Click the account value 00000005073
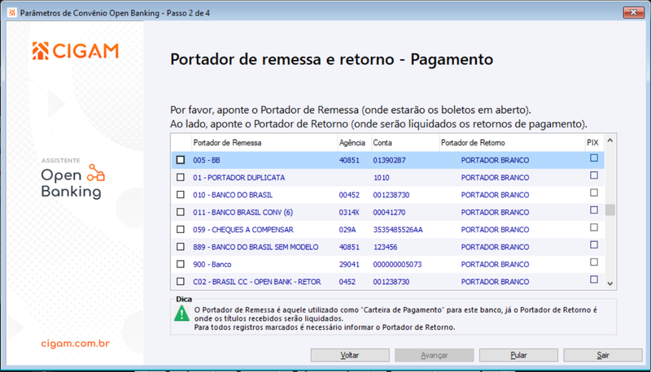The image size is (651, 372). click(x=397, y=265)
